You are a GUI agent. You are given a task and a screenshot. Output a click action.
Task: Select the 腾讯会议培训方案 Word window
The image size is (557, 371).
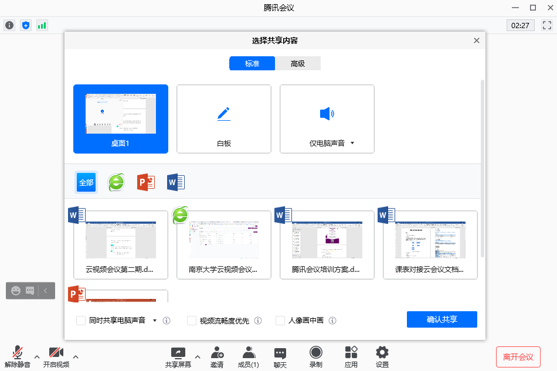tap(327, 245)
